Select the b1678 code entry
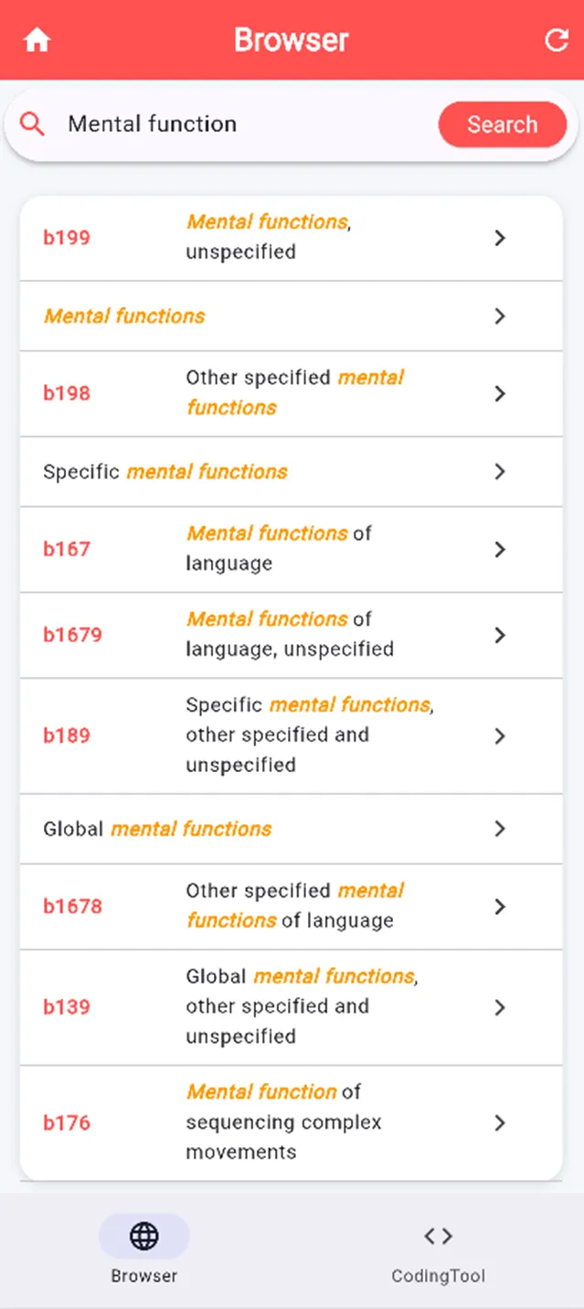Viewport: 584px width, 1309px height. coord(72,907)
